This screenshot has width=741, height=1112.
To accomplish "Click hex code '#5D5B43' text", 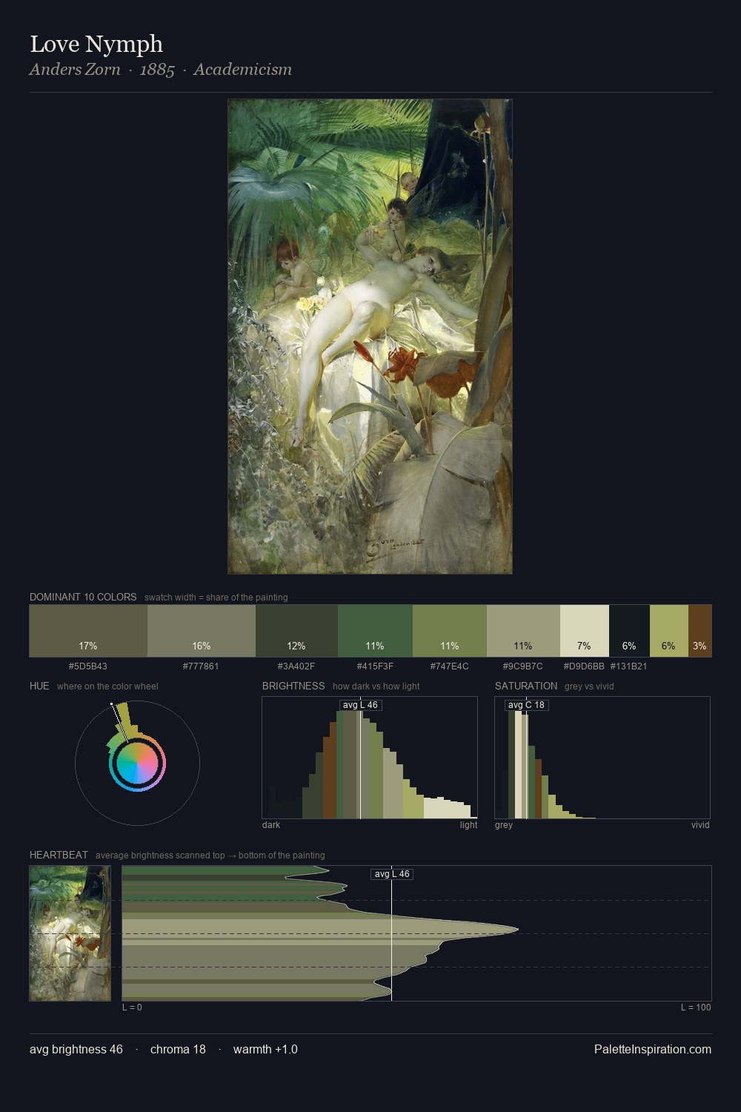I will [88, 666].
